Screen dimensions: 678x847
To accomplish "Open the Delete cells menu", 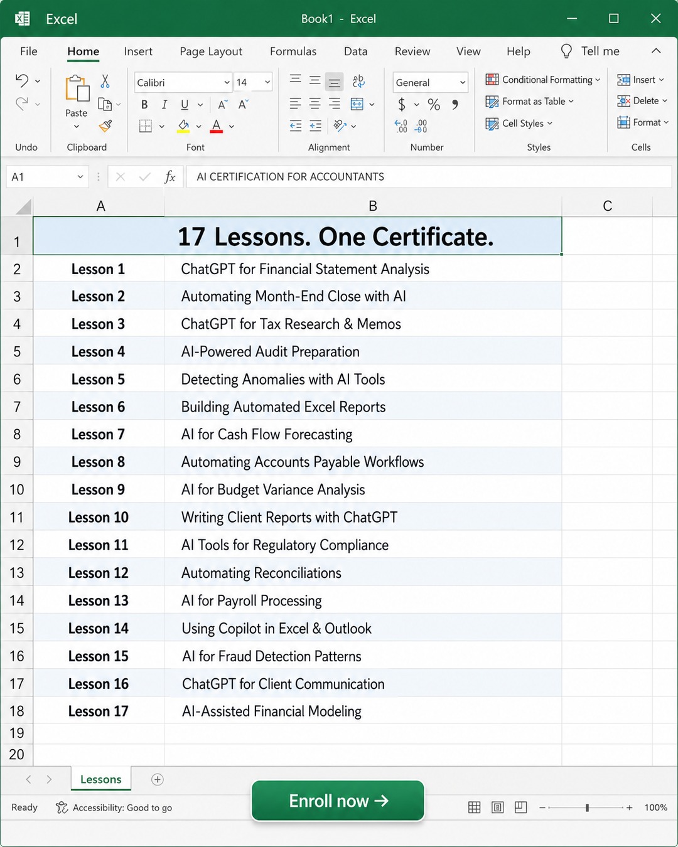I will [x=642, y=100].
